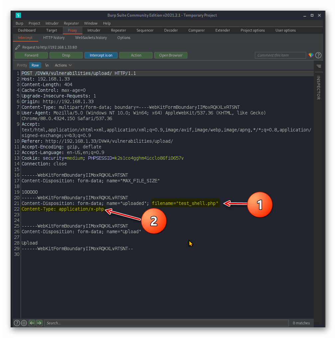This screenshot has width=336, height=338.
Task: Open the Project menu
Action: pos(34,23)
